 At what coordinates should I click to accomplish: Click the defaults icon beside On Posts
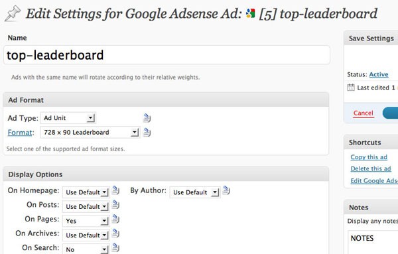115,204
